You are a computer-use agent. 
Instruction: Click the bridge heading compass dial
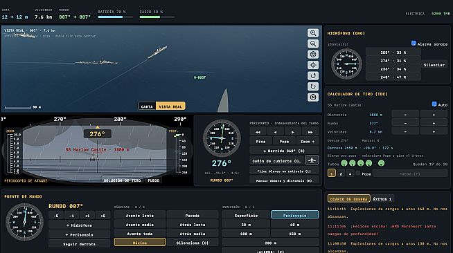[x=24, y=222]
